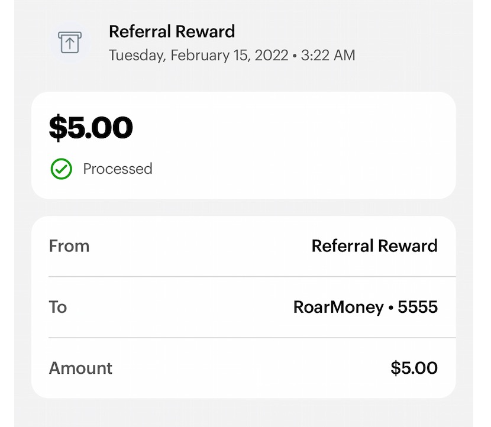Click the Referral Reward heading at the top
The width and height of the screenshot is (491, 427).
172,31
